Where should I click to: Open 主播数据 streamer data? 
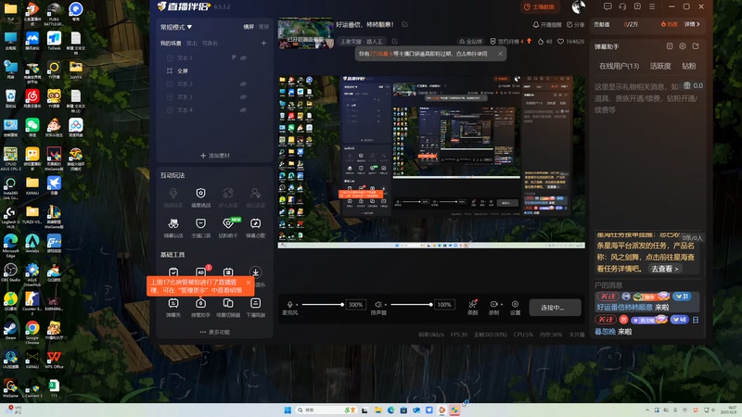tap(539, 7)
